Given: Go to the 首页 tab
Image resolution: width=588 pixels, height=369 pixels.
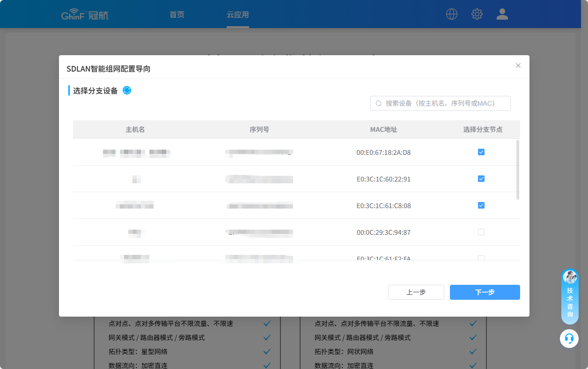Looking at the screenshot, I should [177, 14].
